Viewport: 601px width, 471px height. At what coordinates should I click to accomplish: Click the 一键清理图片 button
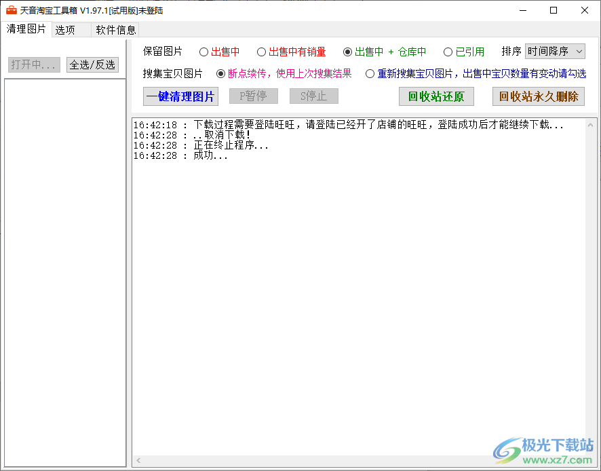[180, 96]
